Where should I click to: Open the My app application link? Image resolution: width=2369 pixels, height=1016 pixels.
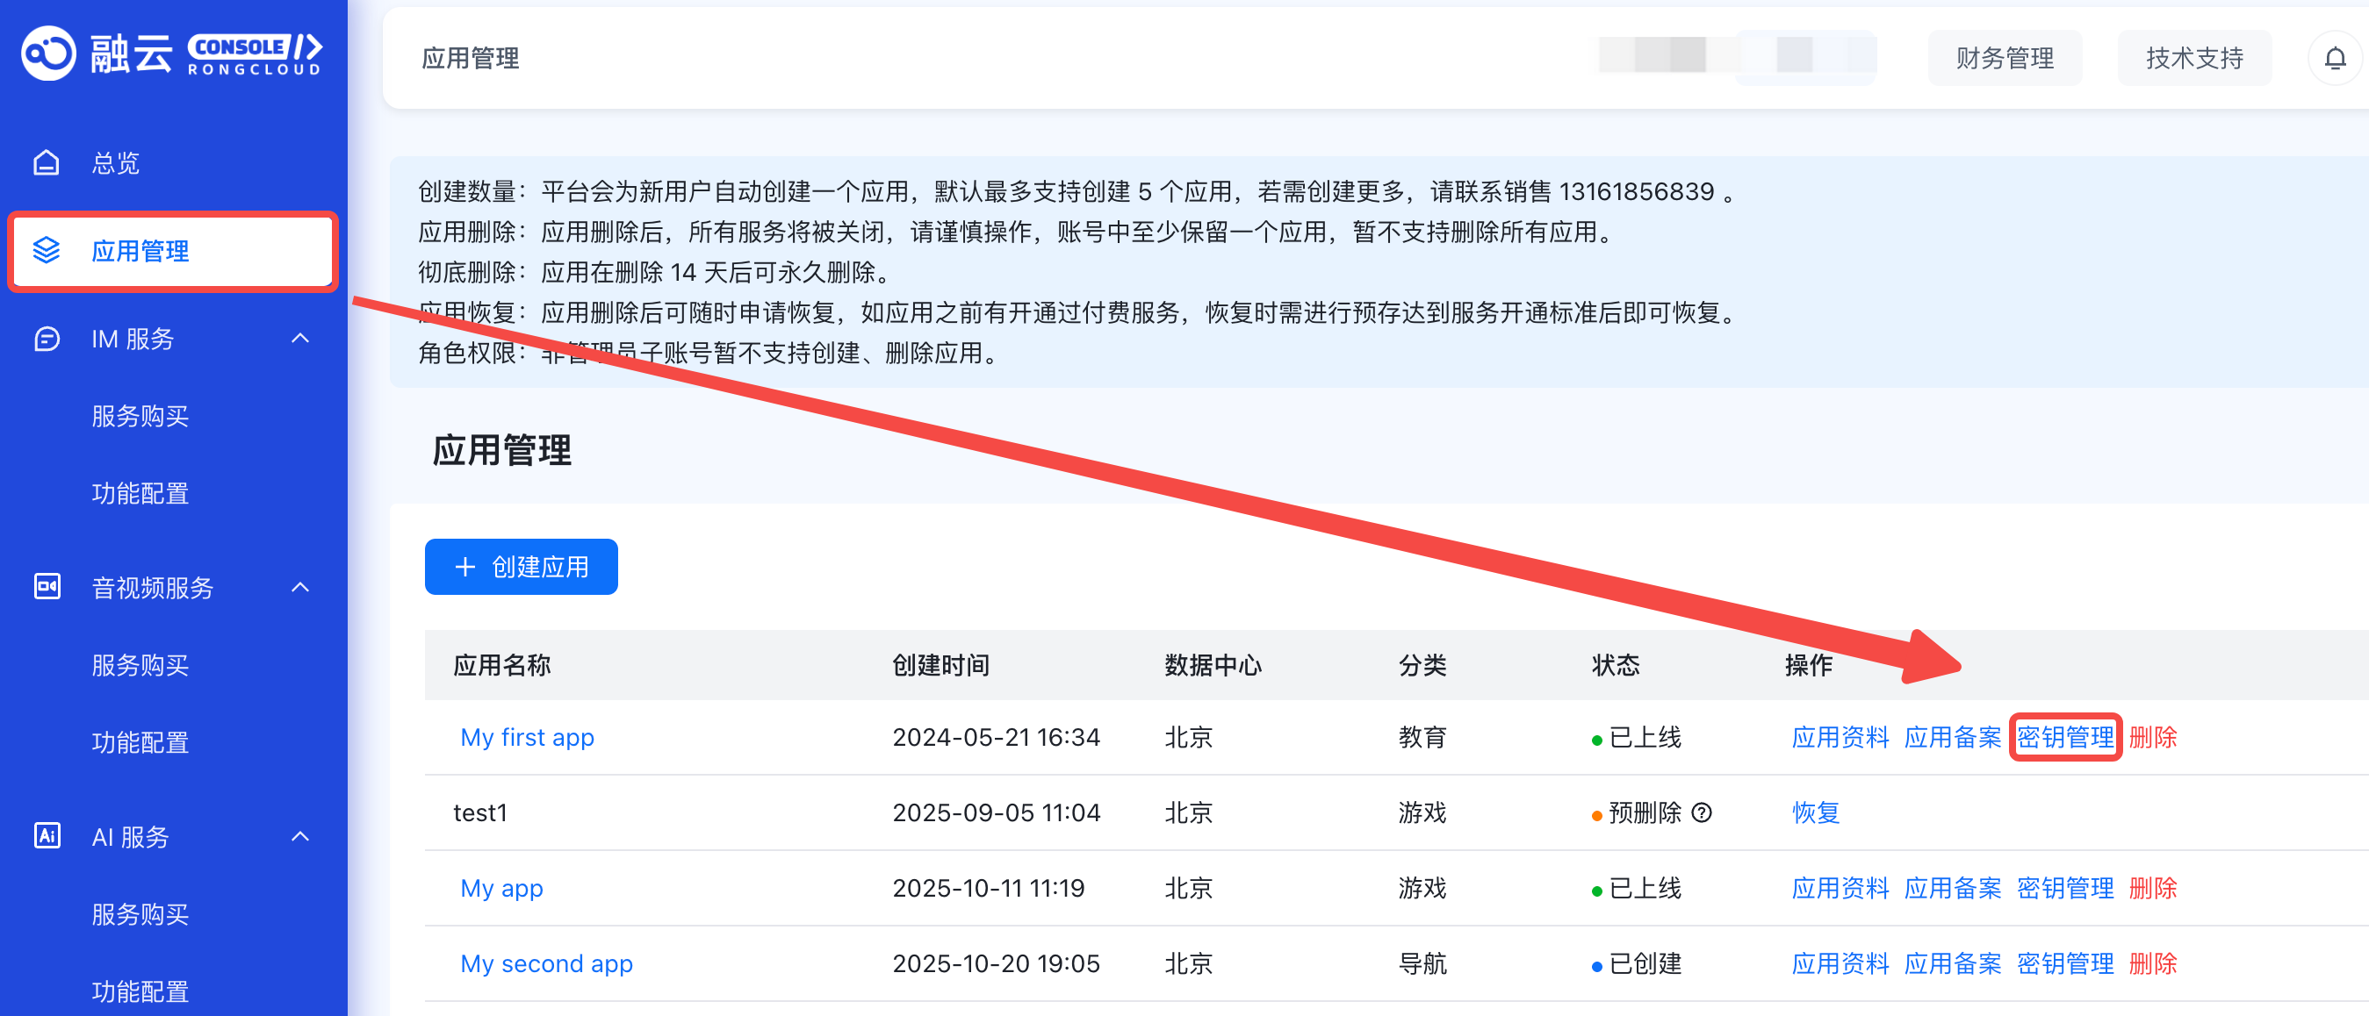tap(501, 888)
